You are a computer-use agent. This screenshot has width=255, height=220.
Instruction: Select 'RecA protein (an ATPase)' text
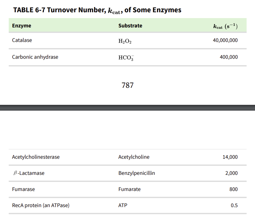(41, 205)
